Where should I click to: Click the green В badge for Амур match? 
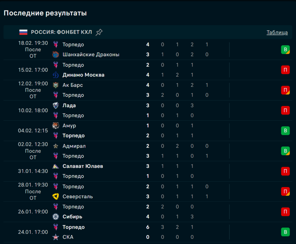tap(285, 131)
